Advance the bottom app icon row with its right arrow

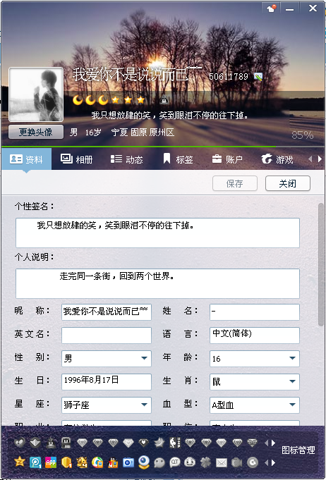tap(273, 462)
